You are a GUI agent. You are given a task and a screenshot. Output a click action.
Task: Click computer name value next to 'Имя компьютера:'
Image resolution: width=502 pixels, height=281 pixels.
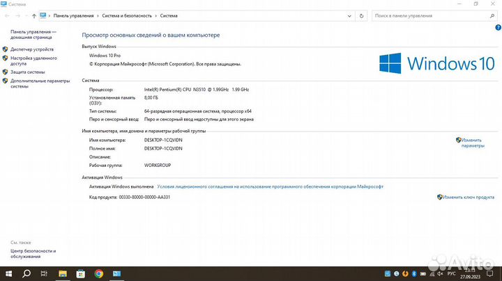[163, 140]
